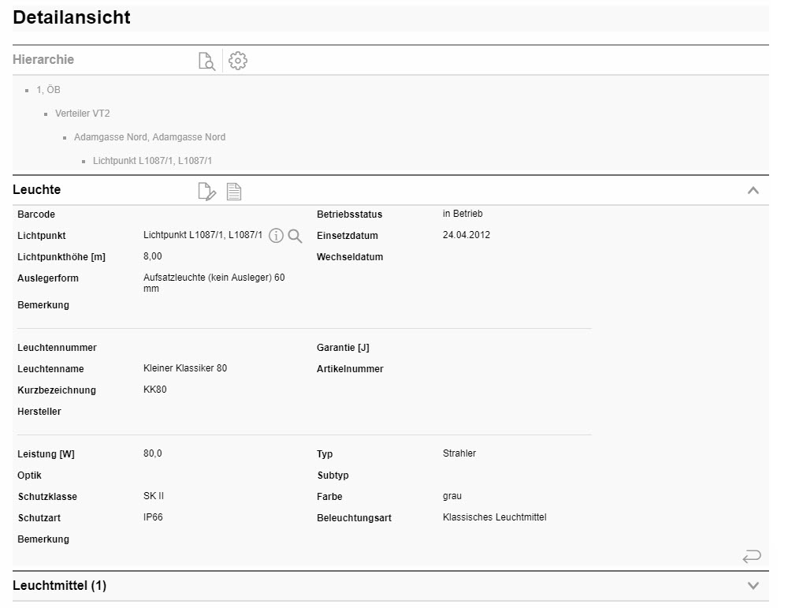Show info for Lichtpunkt L1087/1
The height and width of the screenshot is (608, 788).
[276, 236]
